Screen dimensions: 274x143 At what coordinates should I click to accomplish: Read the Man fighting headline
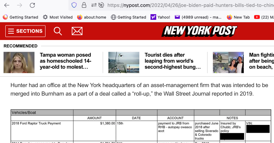262,61
